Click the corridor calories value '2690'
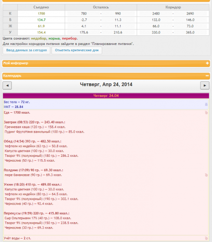212x242 pixels. point(190,14)
